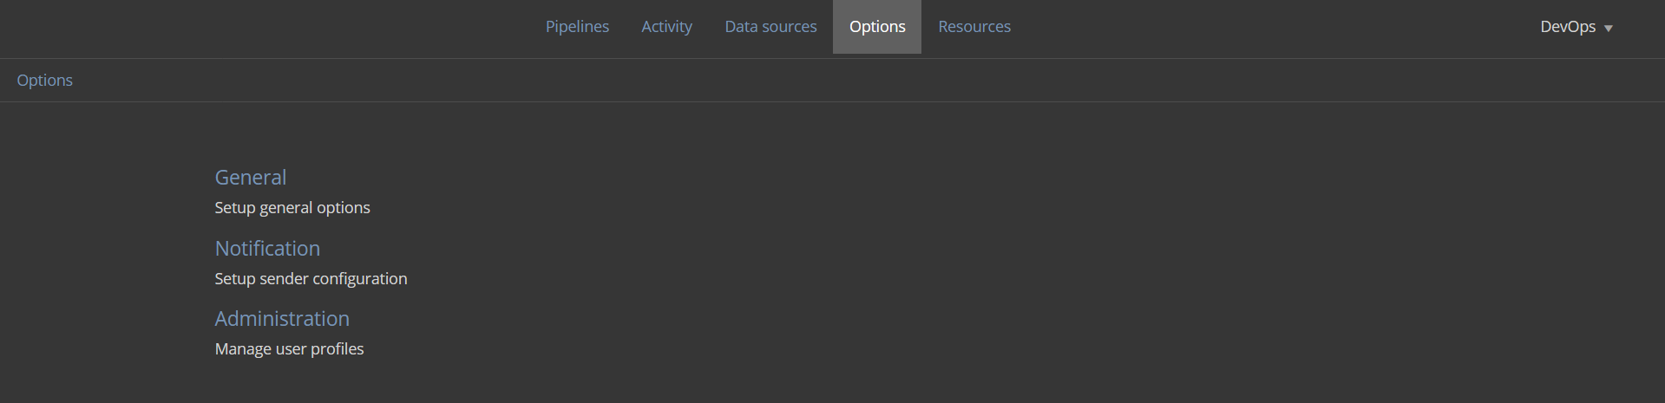Expand the DevOps user menu
The height and width of the screenshot is (403, 1665).
1576,27
